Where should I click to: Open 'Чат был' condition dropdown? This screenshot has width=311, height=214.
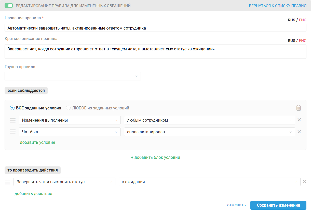tap(70, 132)
